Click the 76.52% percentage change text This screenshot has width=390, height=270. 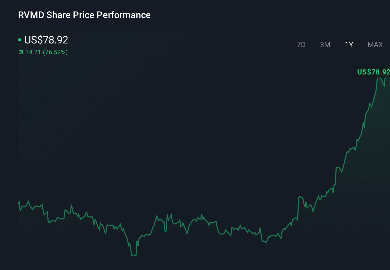click(55, 52)
